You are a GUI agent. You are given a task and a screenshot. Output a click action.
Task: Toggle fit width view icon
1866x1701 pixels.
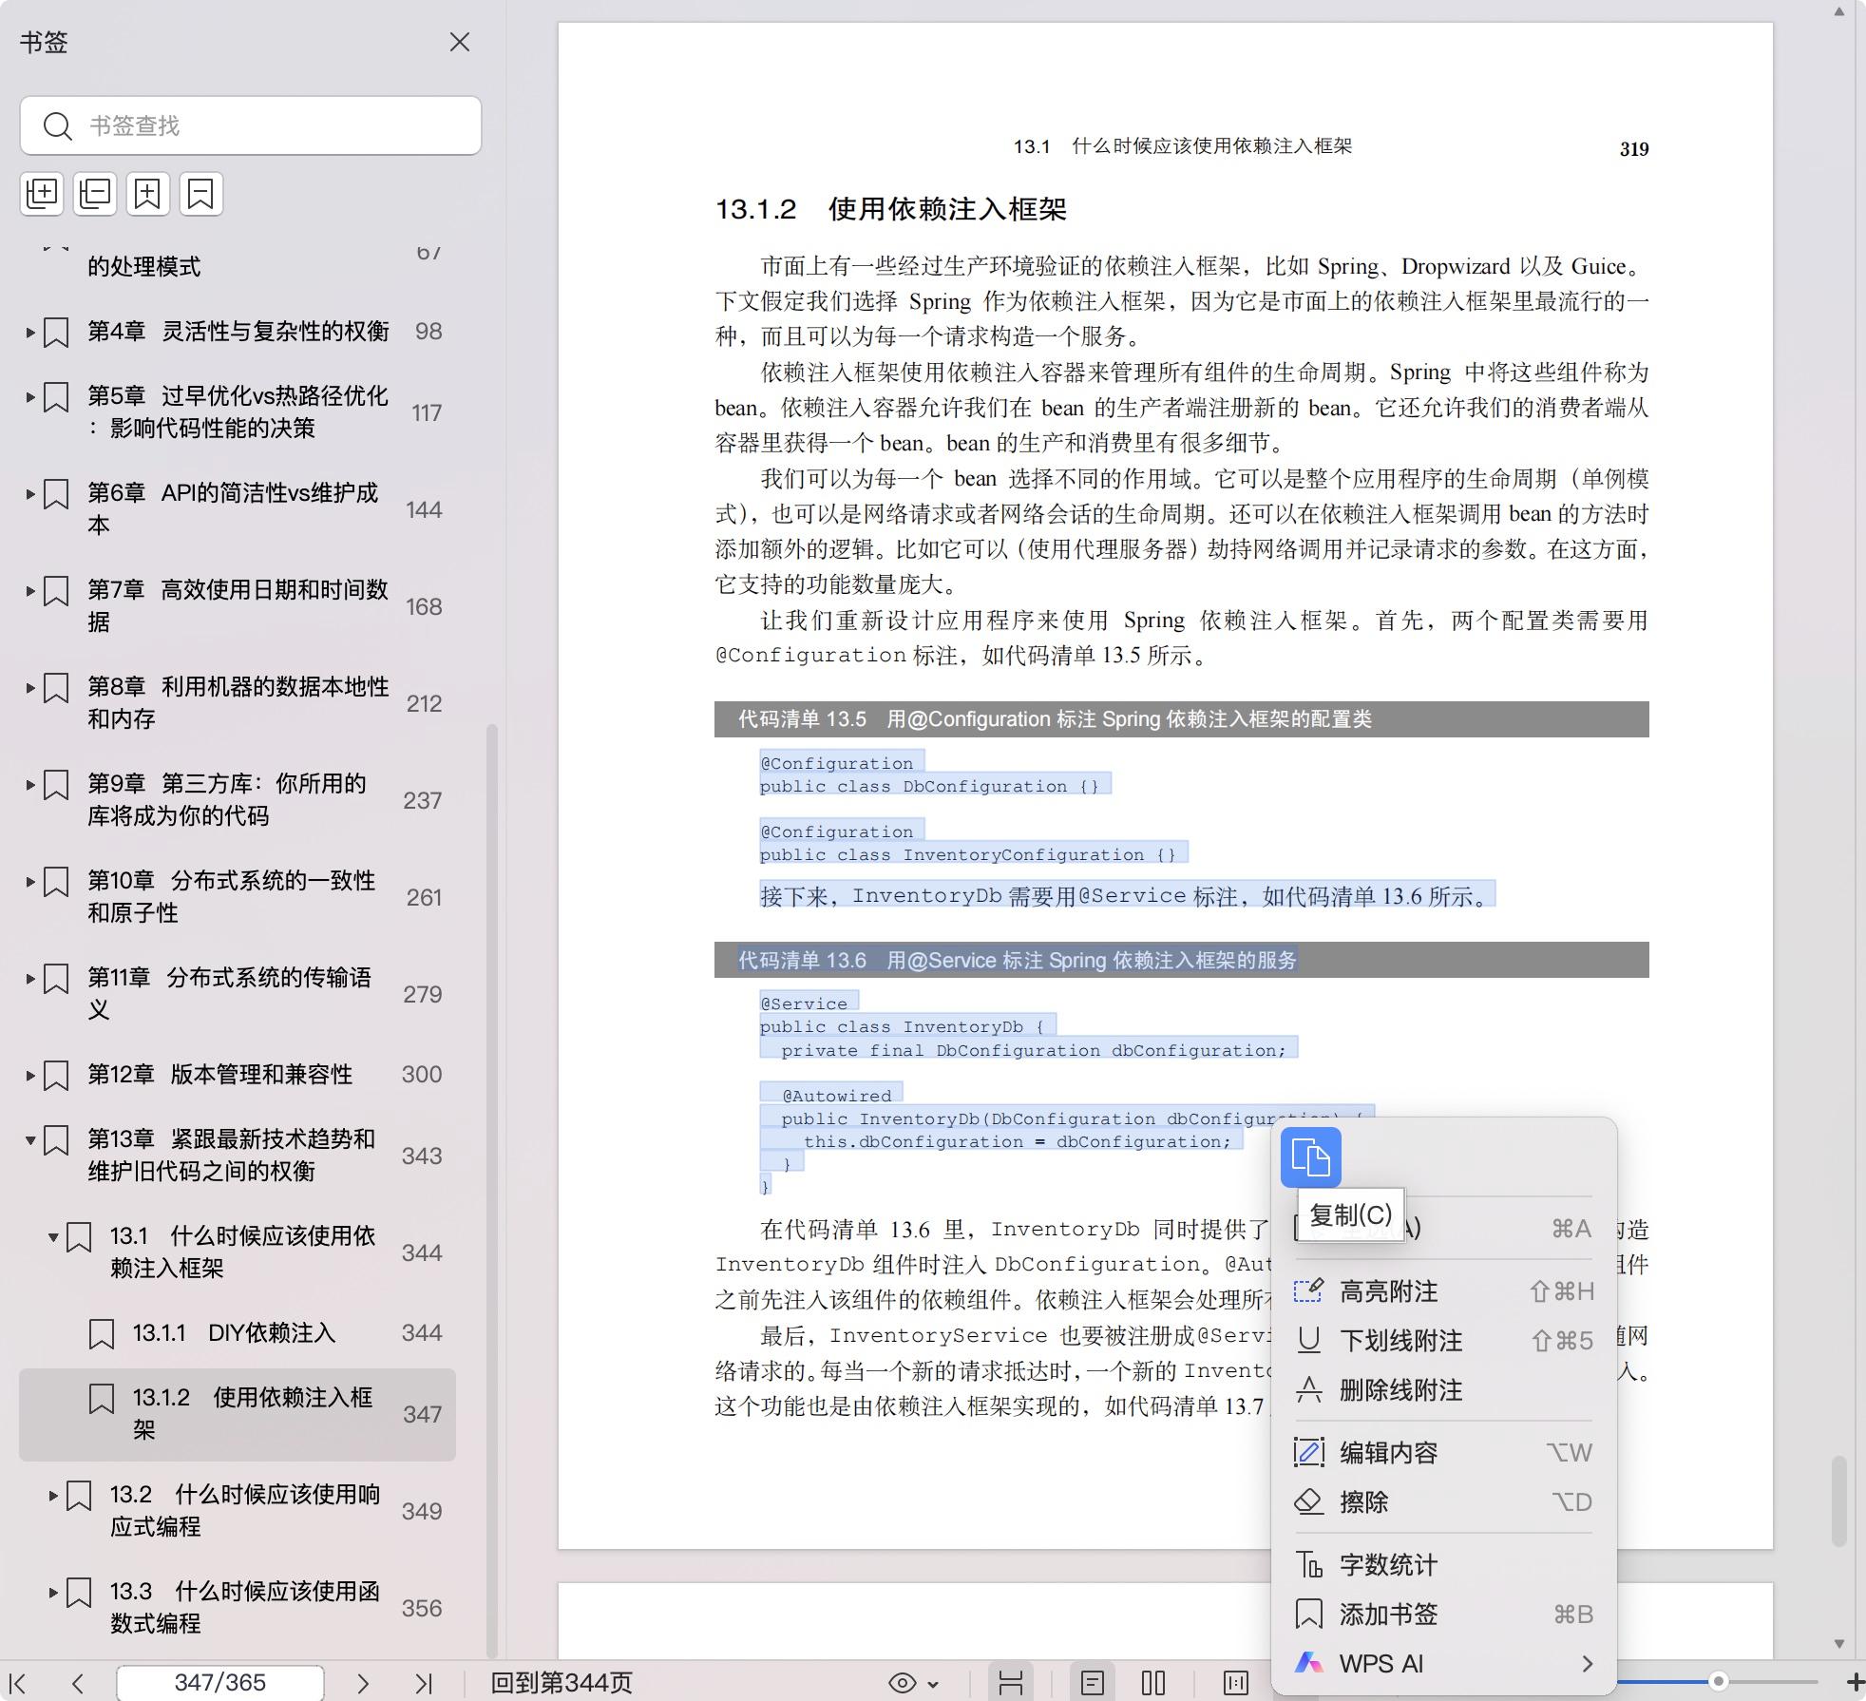1011,1683
